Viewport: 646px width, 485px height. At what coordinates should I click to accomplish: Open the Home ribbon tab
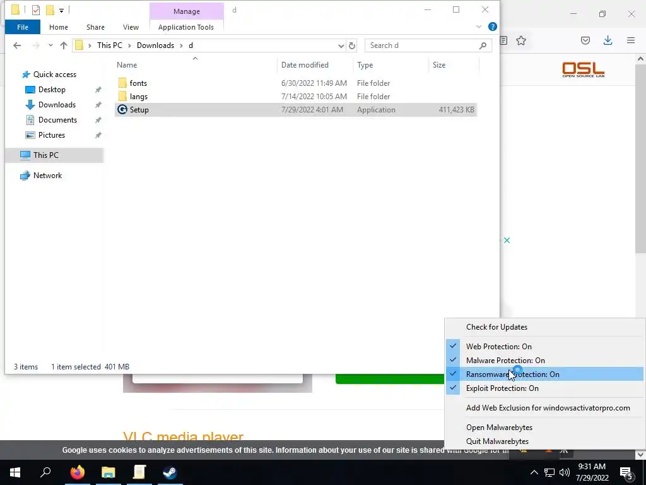coord(59,27)
